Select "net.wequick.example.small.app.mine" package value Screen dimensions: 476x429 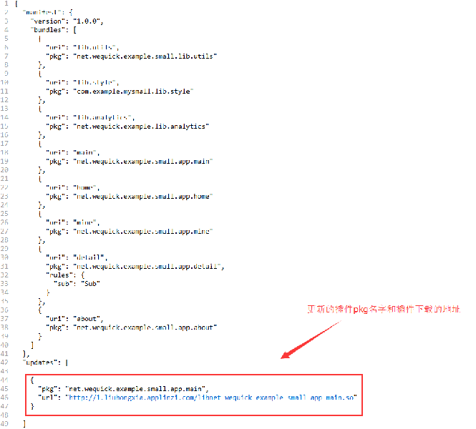[143, 232]
